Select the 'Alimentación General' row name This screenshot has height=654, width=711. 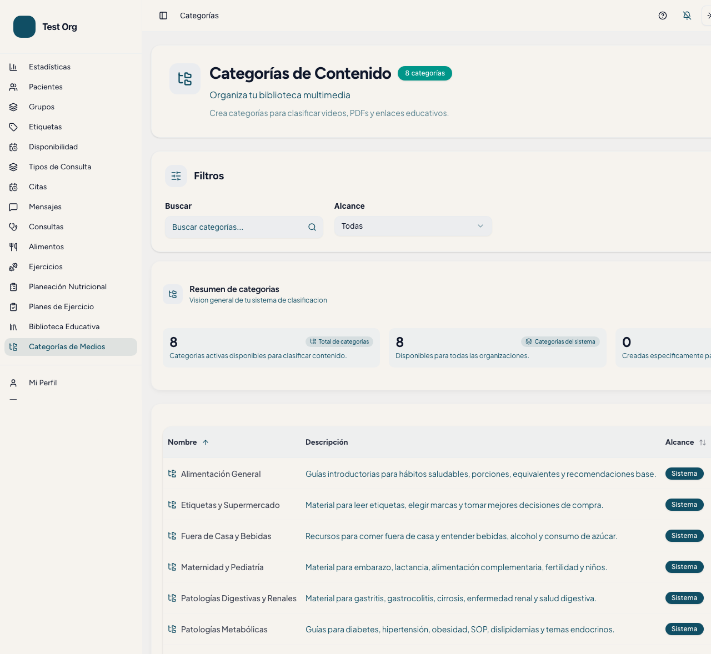pos(221,474)
